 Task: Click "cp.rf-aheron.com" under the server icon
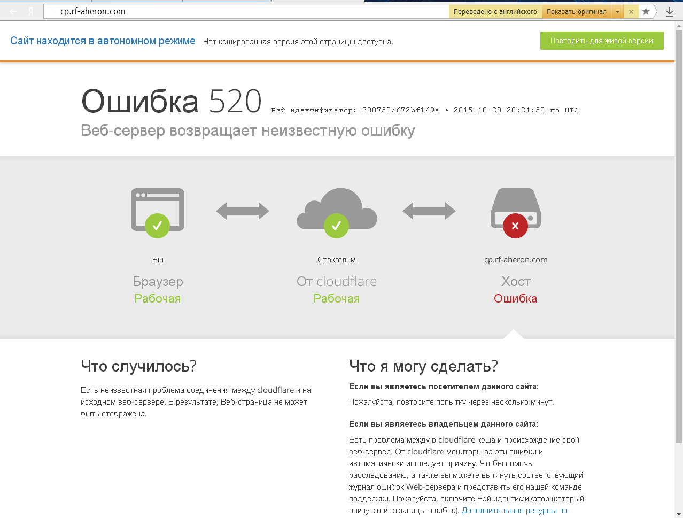click(516, 260)
